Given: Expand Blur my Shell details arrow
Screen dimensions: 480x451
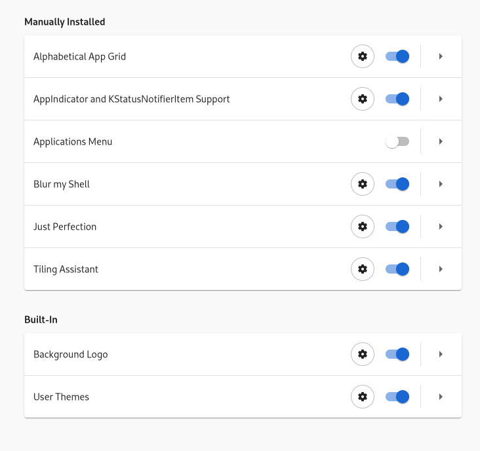Looking at the screenshot, I should 441,184.
